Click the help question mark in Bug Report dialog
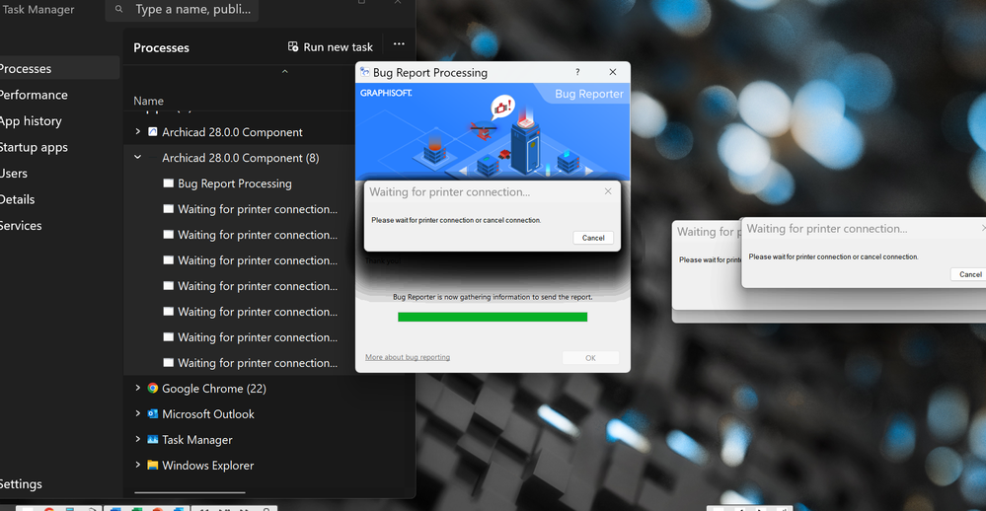This screenshot has width=986, height=511. click(577, 72)
